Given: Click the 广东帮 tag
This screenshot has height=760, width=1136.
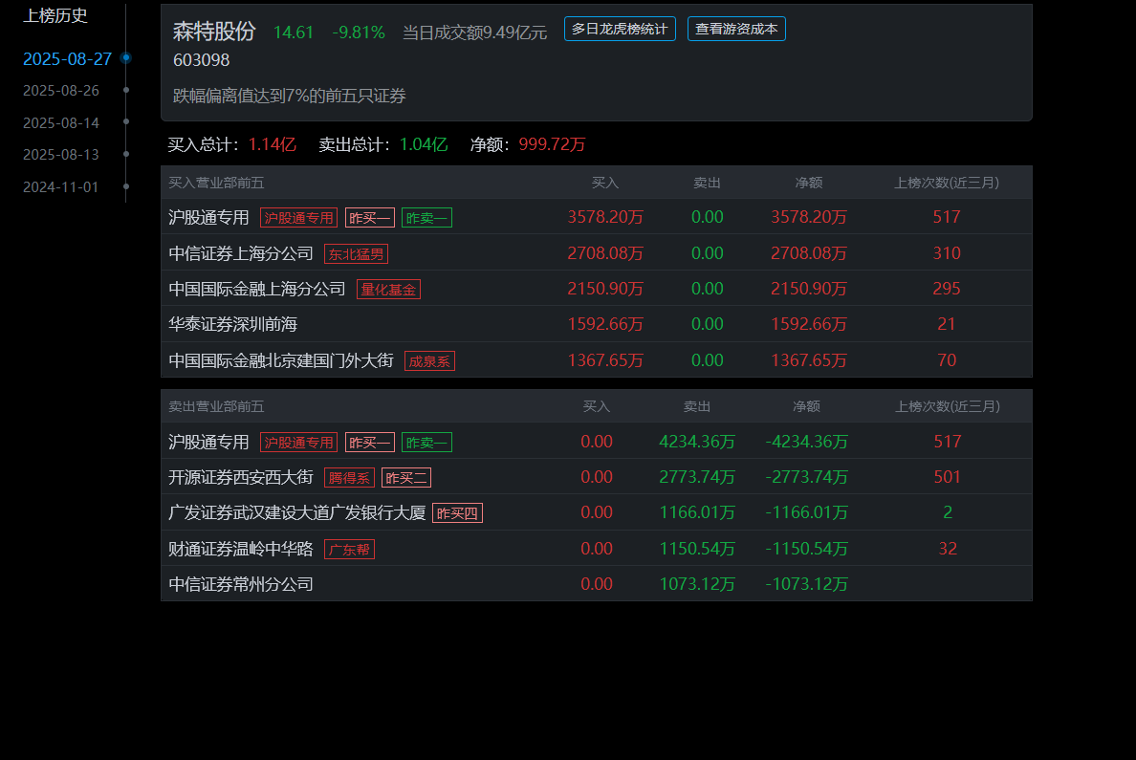Looking at the screenshot, I should (349, 549).
